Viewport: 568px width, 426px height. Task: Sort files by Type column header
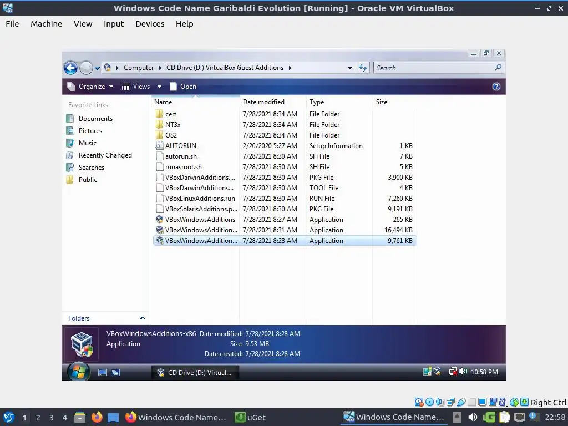[339, 102]
